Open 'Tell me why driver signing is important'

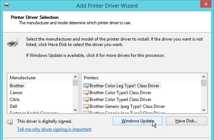coord(54,129)
